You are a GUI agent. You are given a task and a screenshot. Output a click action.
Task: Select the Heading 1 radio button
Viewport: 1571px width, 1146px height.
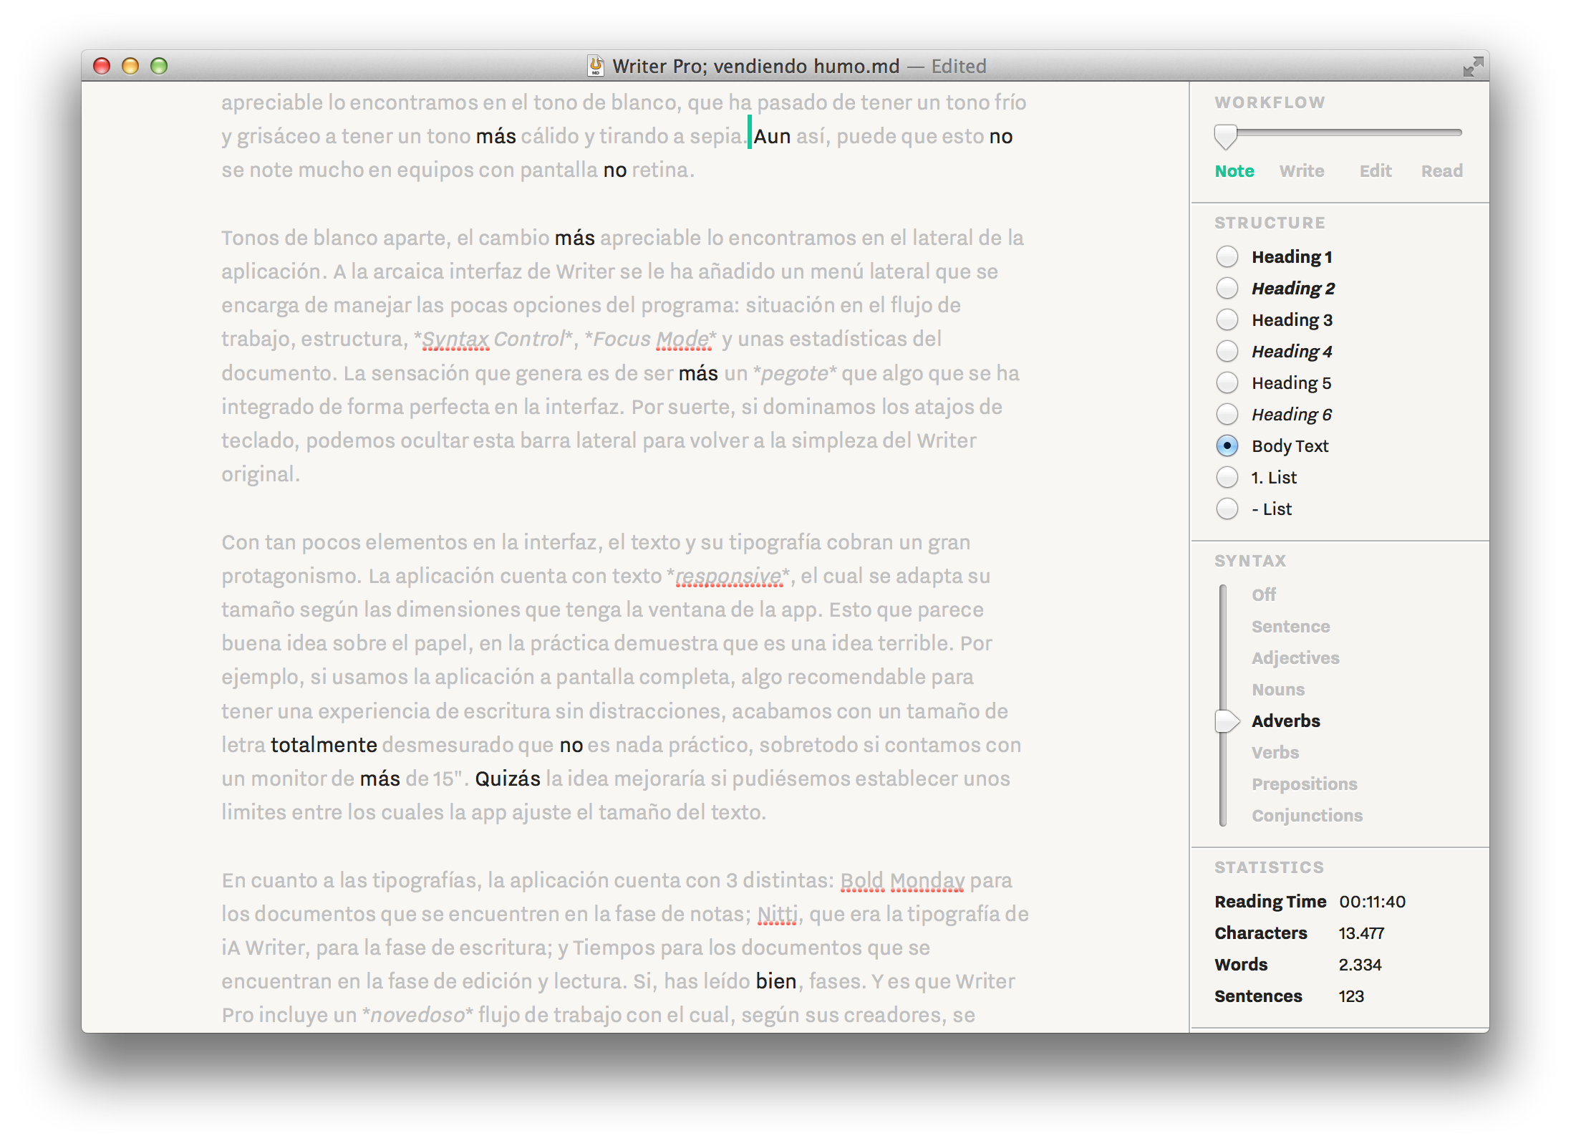click(x=1227, y=256)
